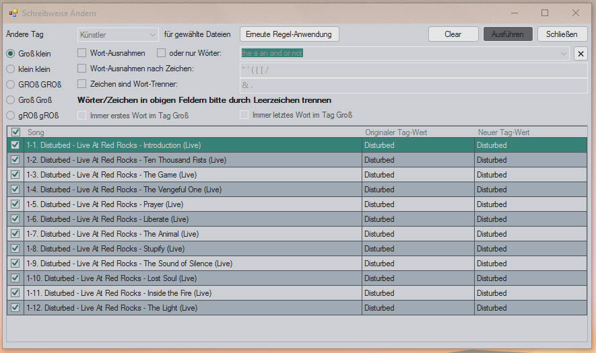The width and height of the screenshot is (596, 353).
Task: Click the X button clearing the word list
Action: [x=581, y=54]
